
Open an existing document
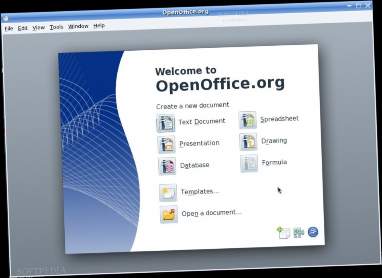pyautogui.click(x=169, y=214)
